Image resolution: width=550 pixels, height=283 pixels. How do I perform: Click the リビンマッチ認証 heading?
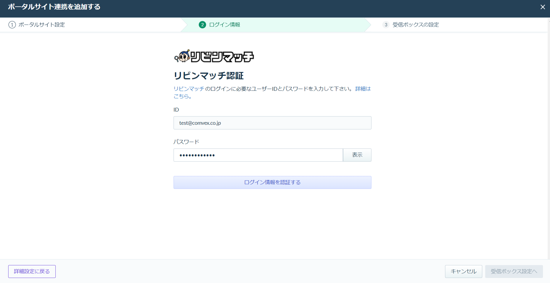tap(209, 76)
